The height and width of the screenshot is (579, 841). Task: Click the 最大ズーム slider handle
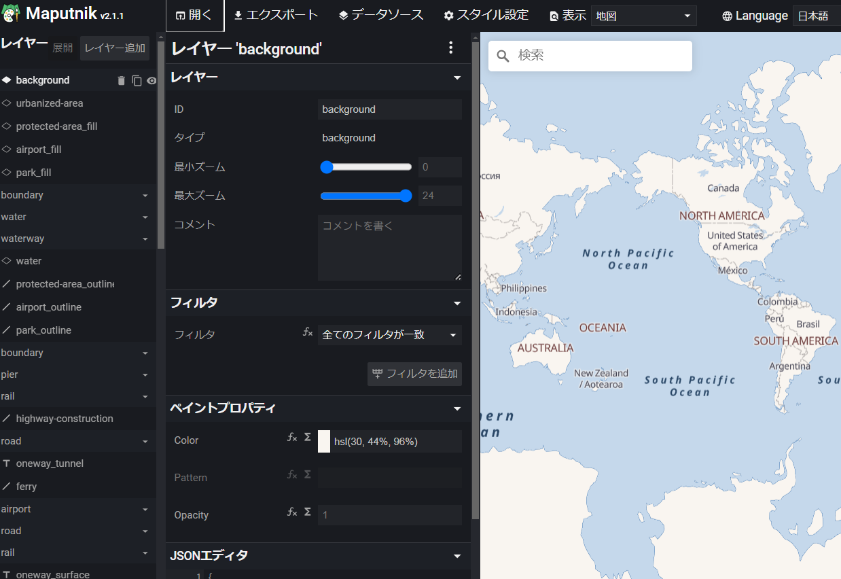406,196
